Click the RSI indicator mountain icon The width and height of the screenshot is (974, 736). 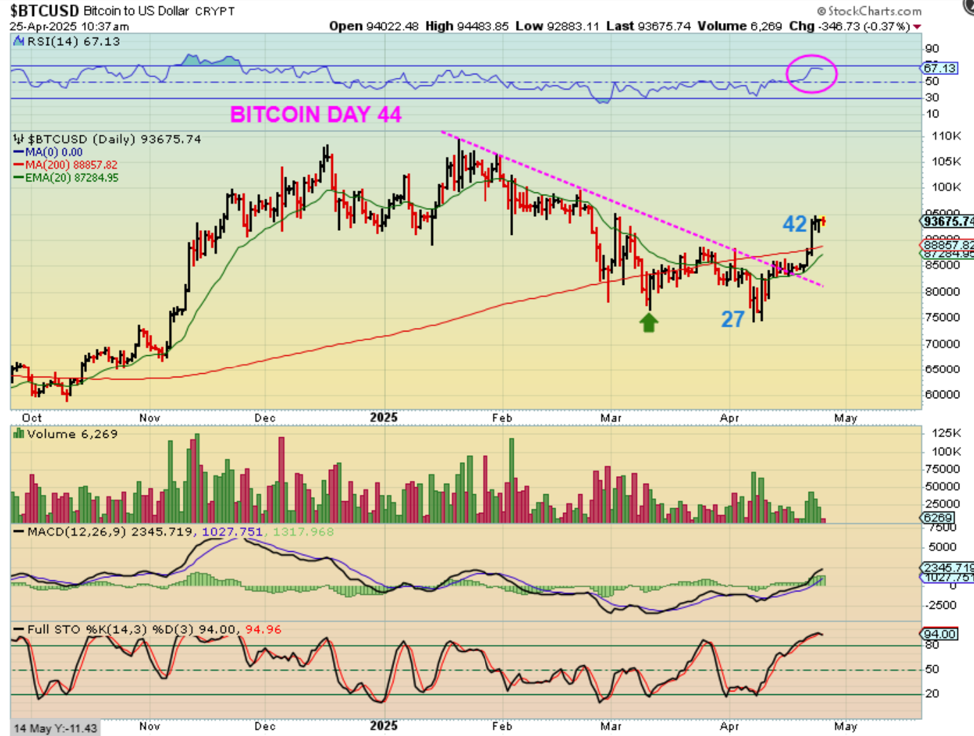tap(19, 42)
